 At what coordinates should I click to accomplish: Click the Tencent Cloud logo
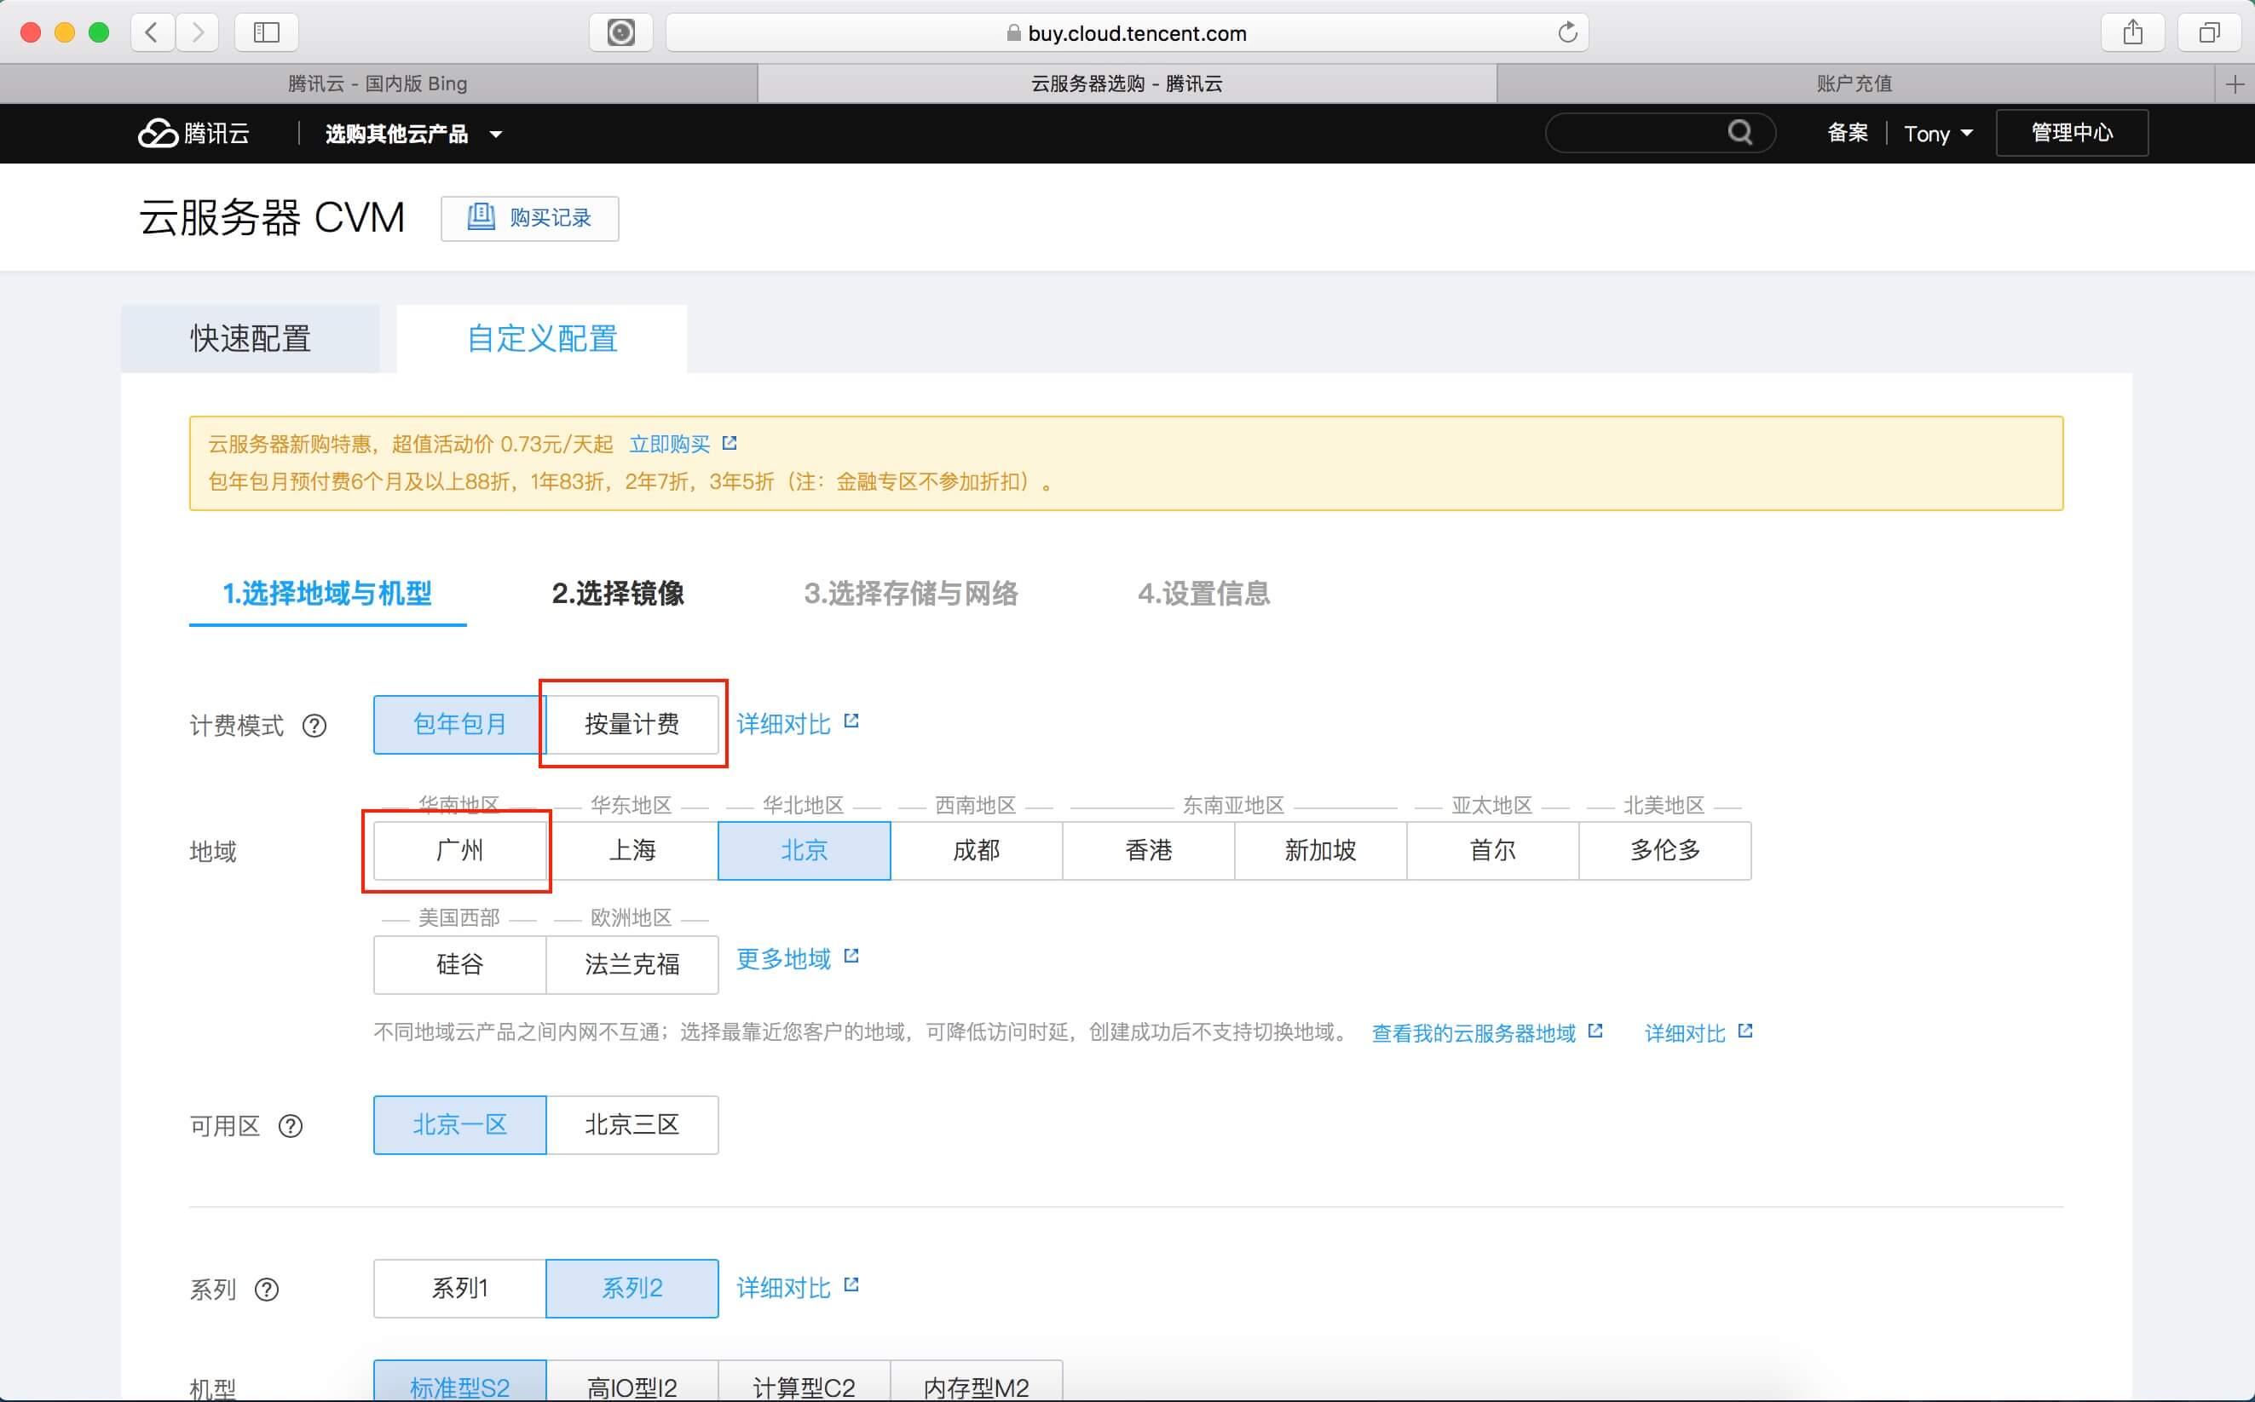pyautogui.click(x=193, y=134)
